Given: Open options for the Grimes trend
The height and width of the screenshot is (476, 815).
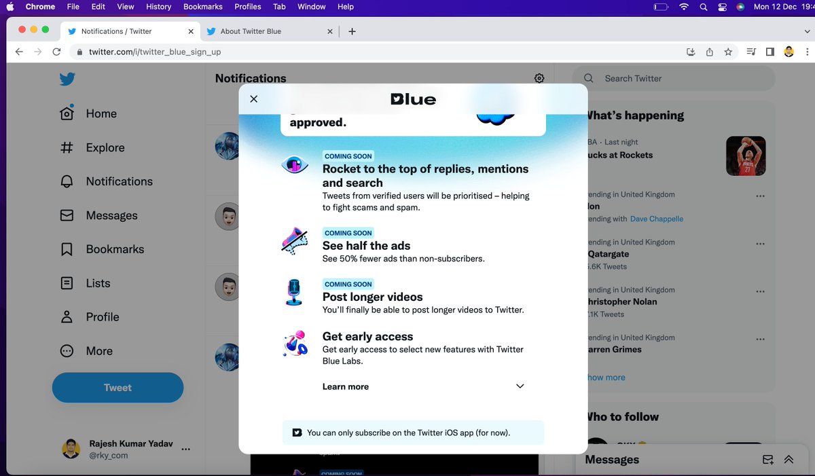Looking at the screenshot, I should click(760, 339).
